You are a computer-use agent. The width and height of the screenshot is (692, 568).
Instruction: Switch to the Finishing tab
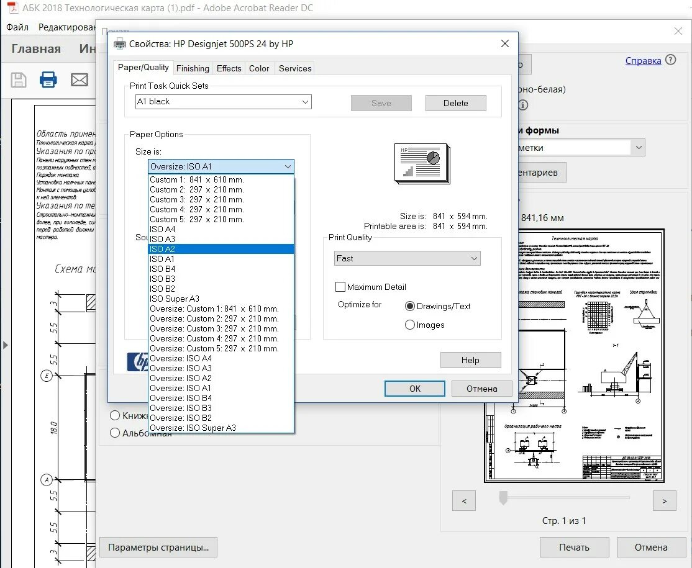[x=193, y=68]
